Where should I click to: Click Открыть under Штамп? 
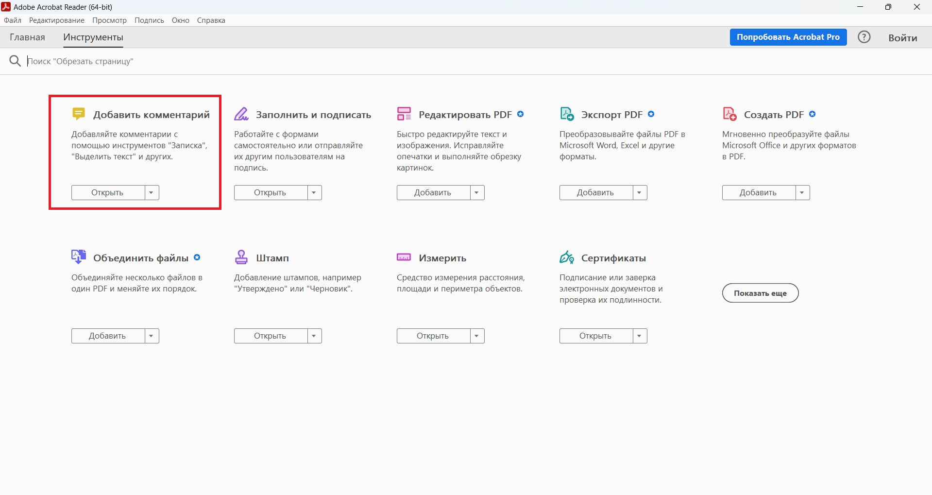point(271,336)
